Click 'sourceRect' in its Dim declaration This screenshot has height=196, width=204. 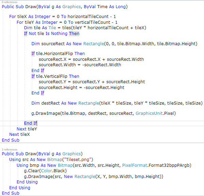[x=53, y=44]
